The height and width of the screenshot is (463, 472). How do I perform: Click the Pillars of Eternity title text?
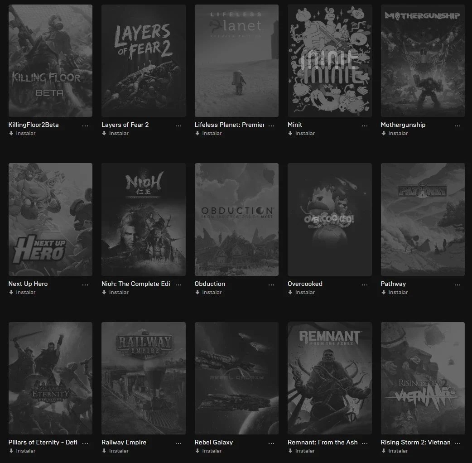[x=43, y=442]
